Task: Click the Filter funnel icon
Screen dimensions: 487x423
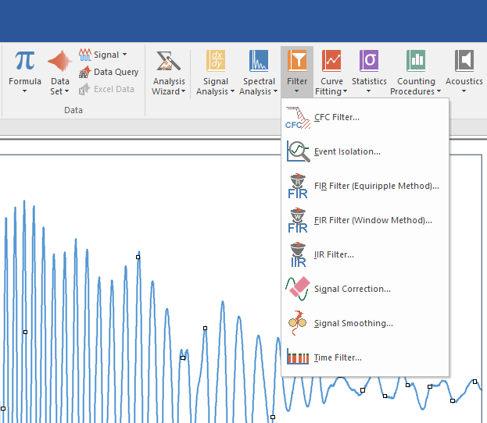Action: [x=297, y=61]
